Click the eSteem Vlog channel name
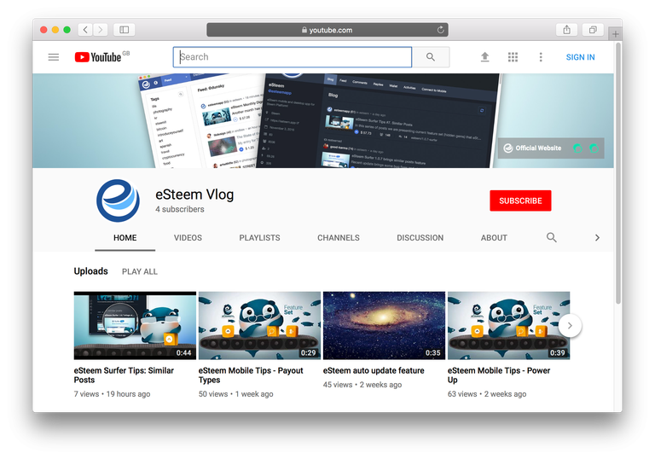Image resolution: width=655 pixels, height=459 pixels. point(194,195)
